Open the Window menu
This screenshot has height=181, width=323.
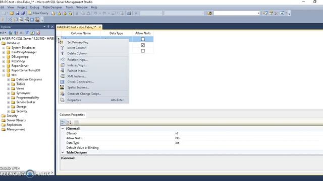click(x=82, y=7)
